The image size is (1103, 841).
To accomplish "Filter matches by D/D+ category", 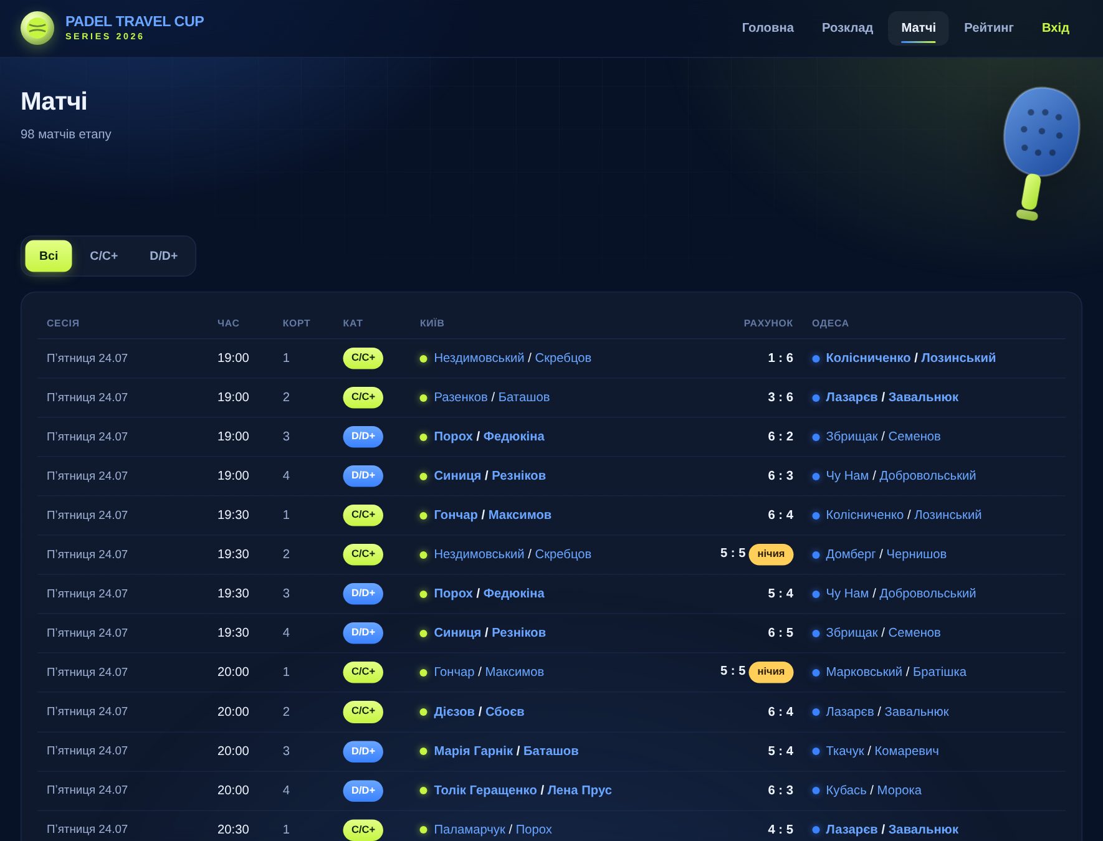I will click(164, 256).
